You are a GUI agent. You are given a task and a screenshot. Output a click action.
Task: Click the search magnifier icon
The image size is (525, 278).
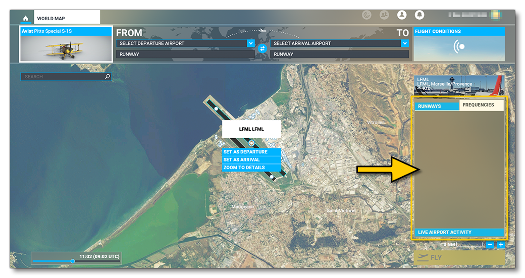pos(108,77)
